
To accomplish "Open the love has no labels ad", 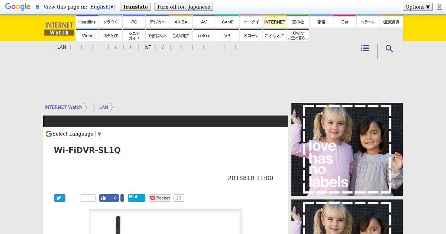I will point(347,149).
